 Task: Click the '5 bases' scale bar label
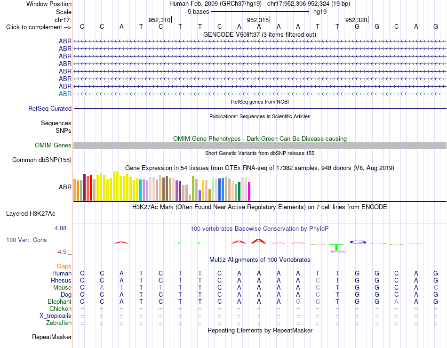point(198,12)
